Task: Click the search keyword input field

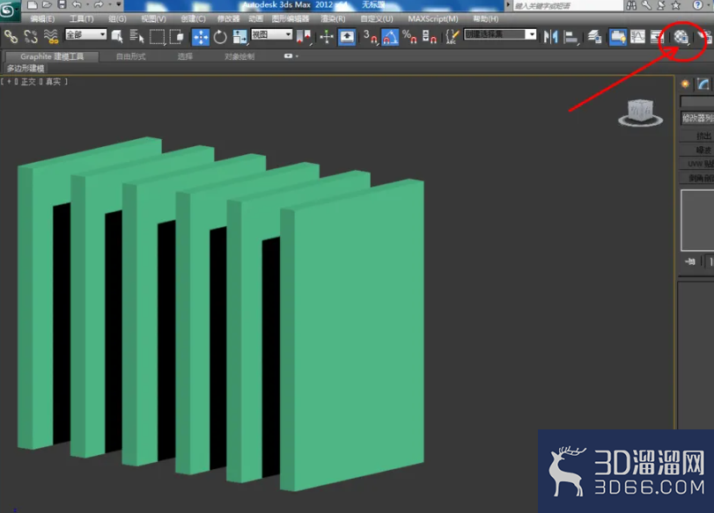Action: click(x=568, y=5)
